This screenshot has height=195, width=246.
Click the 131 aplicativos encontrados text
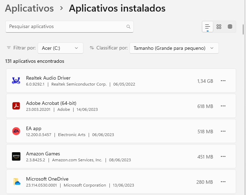[35, 61]
